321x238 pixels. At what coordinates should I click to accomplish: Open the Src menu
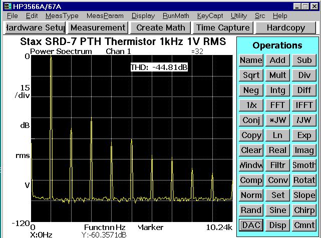[x=260, y=15]
